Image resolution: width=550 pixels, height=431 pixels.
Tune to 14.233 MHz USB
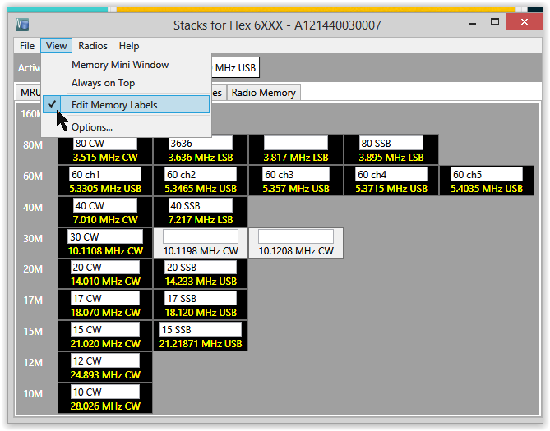pyautogui.click(x=201, y=282)
